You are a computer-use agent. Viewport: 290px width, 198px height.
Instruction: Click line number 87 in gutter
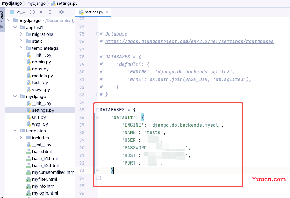pos(82,125)
